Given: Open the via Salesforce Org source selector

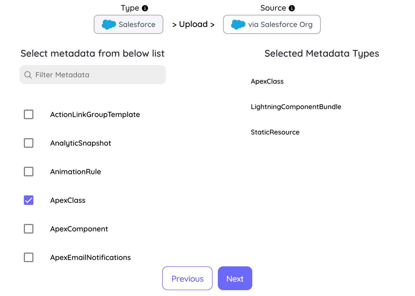Looking at the screenshot, I should pos(272,24).
